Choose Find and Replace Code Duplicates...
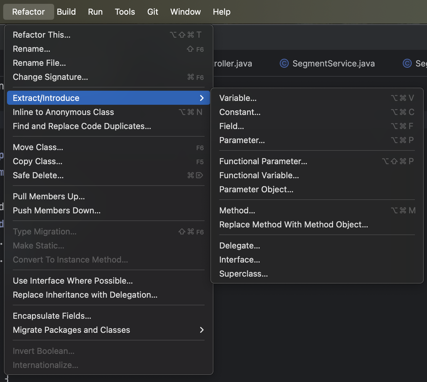427x382 pixels. click(108, 126)
